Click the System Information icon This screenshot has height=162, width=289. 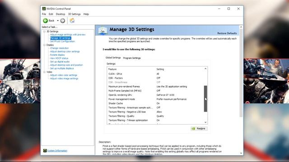tap(45, 151)
